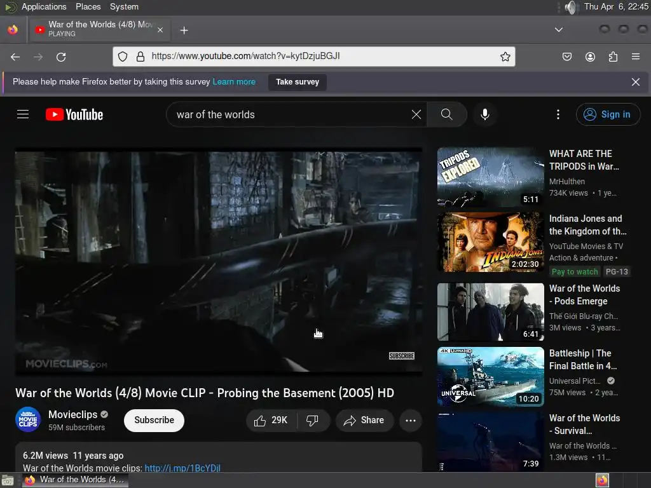Open War of the Worlds Survival thumbnail

click(x=490, y=442)
